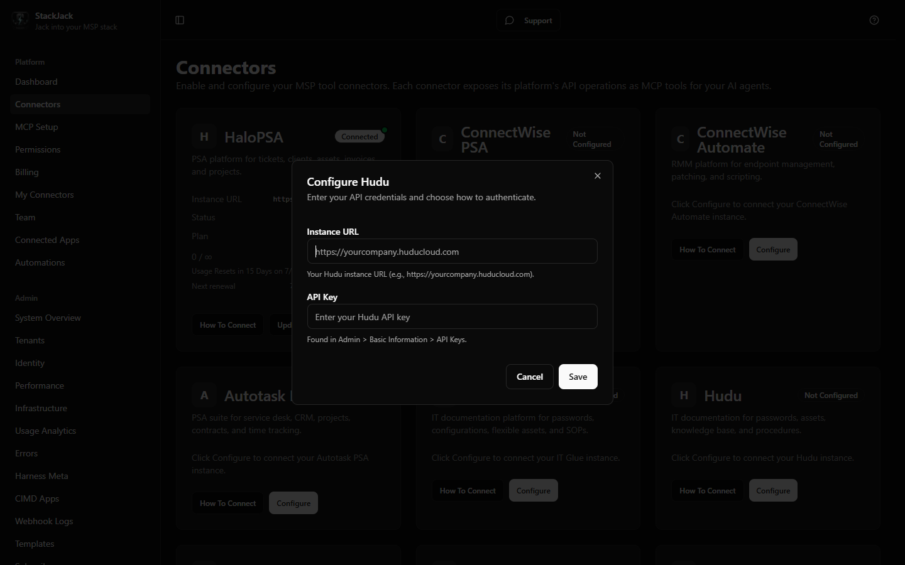Open Team page

pos(80,217)
